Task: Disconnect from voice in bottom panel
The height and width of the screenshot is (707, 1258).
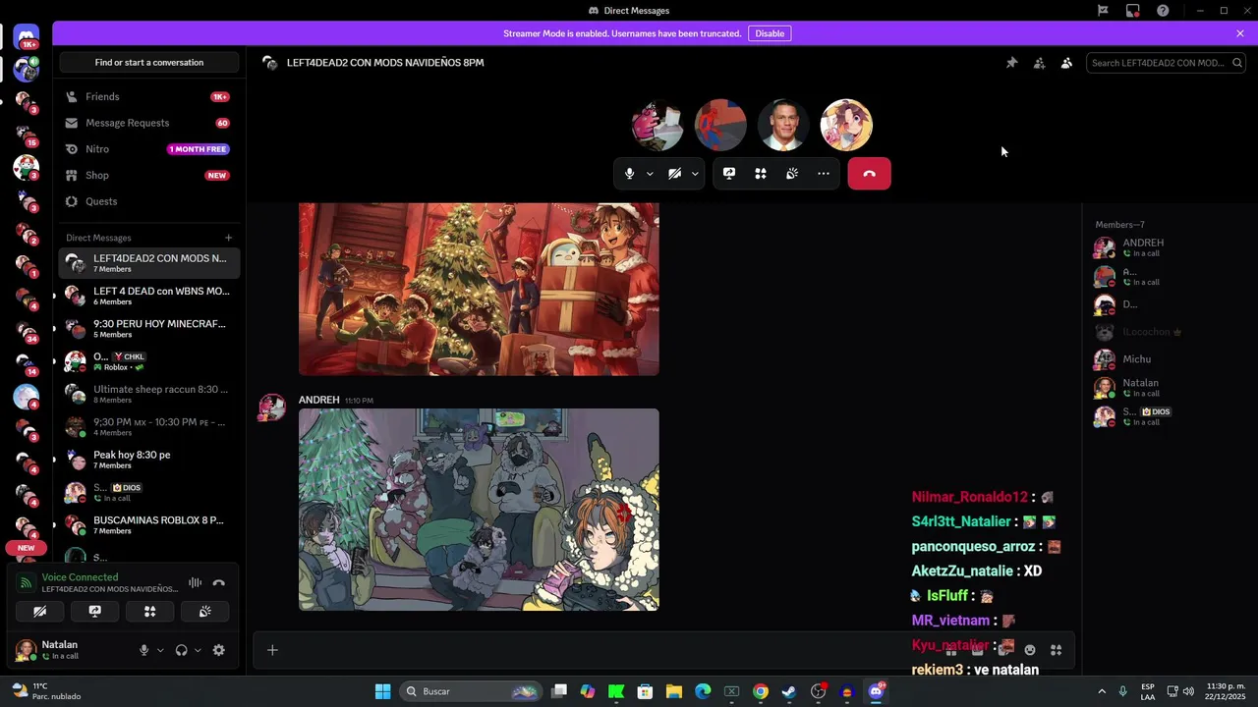Action: [x=218, y=583]
